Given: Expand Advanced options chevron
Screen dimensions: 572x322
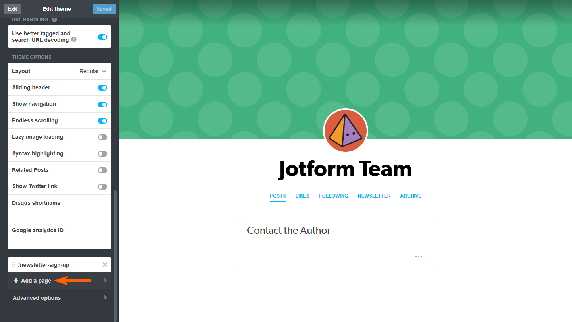Looking at the screenshot, I should coord(105,297).
